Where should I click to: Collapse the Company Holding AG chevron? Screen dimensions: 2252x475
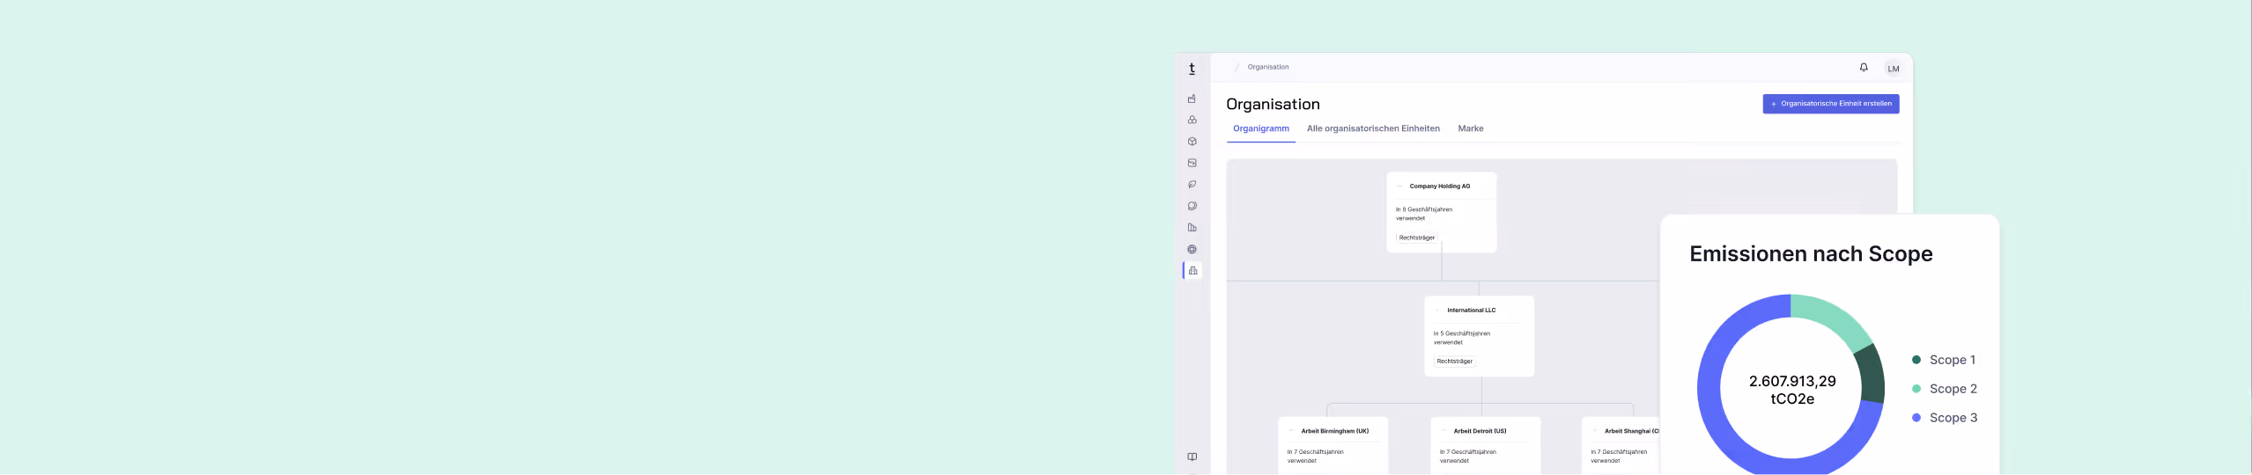coord(1399,186)
